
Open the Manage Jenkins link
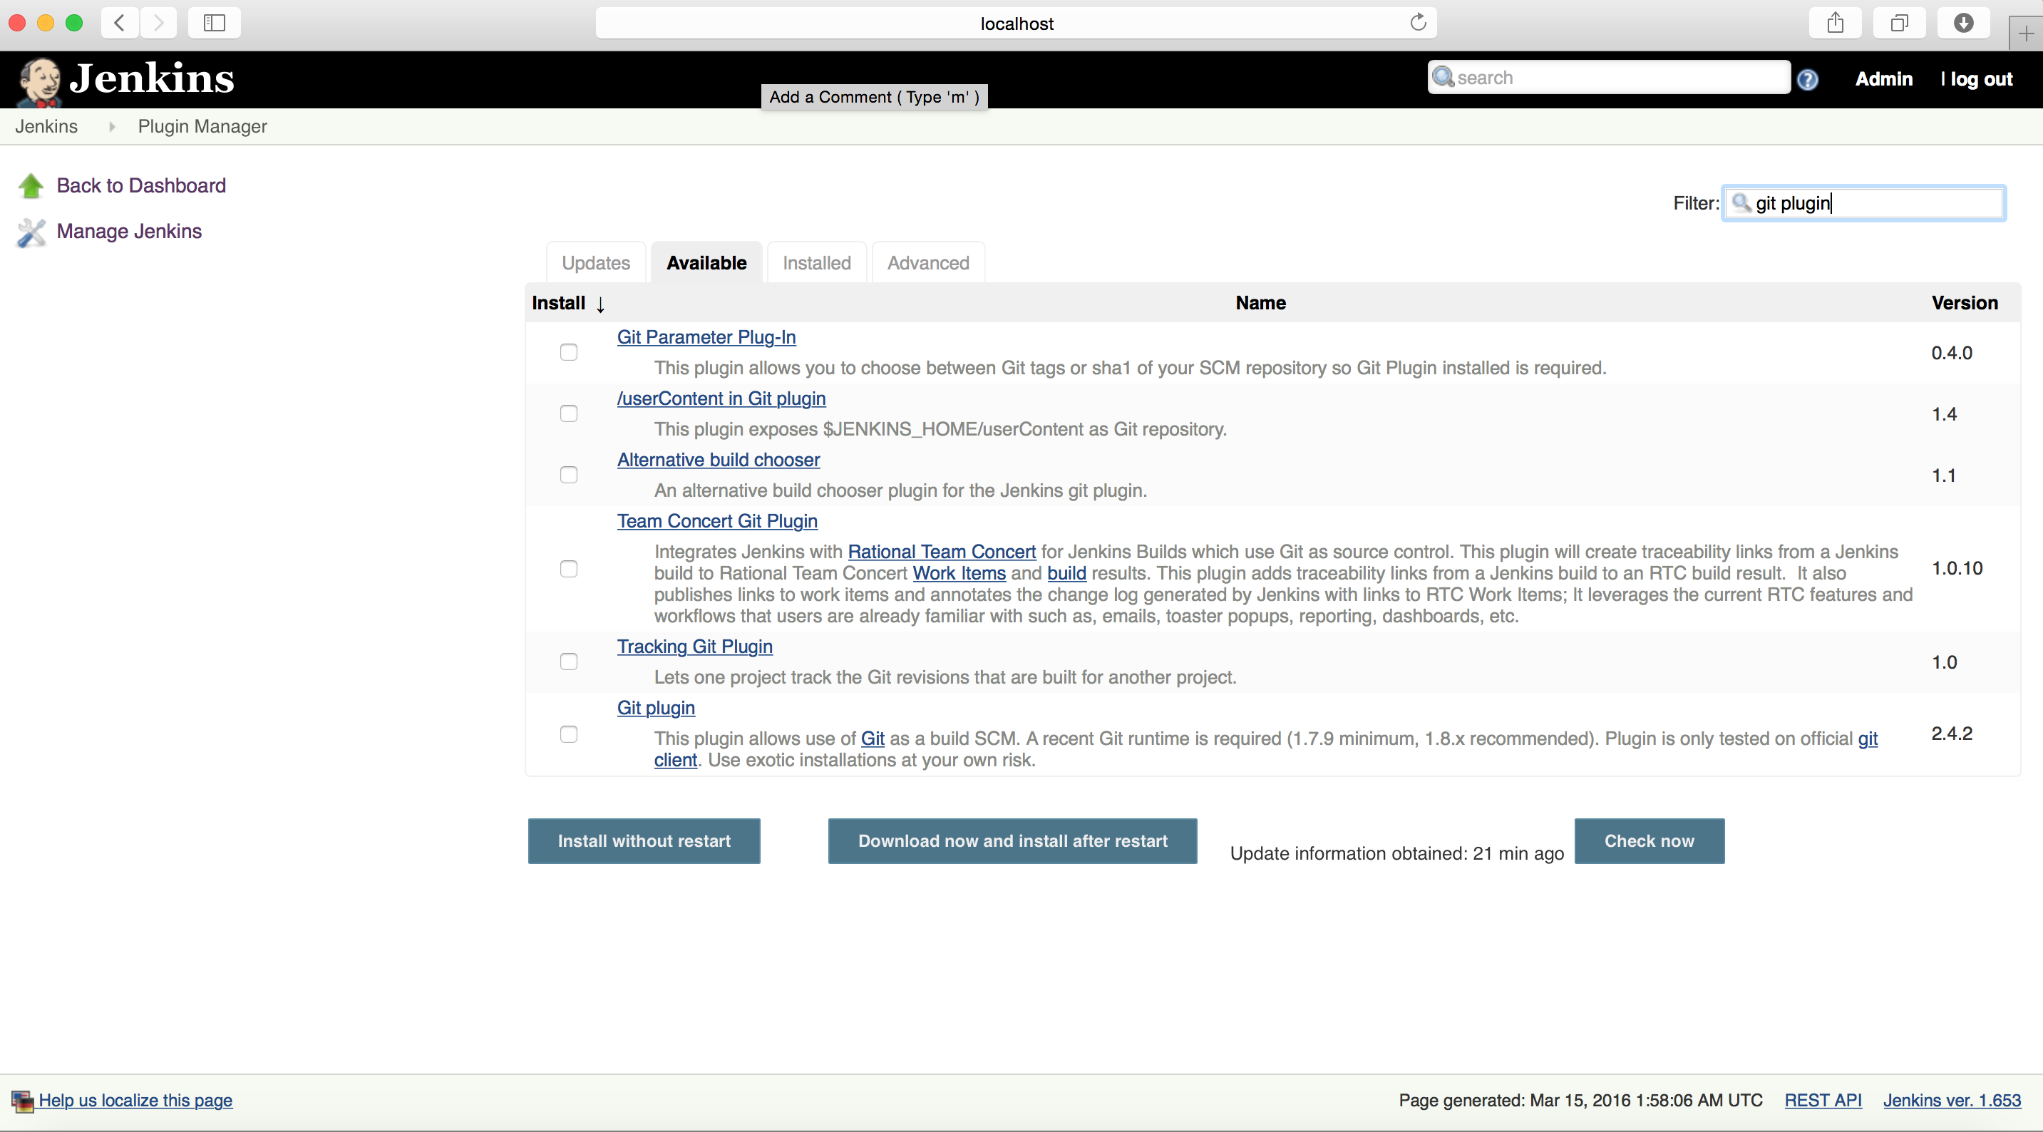[129, 231]
